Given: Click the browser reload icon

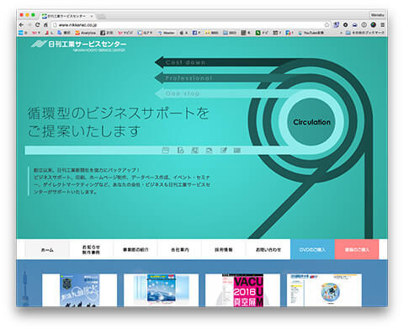Looking at the screenshot, I should (37, 25).
